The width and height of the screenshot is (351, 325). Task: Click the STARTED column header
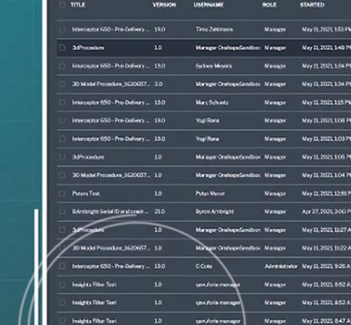[x=312, y=5]
